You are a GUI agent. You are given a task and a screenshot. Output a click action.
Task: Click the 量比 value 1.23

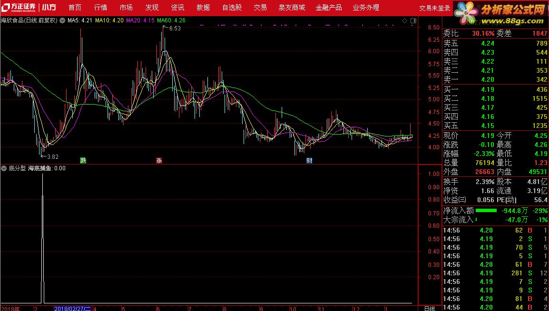541,163
